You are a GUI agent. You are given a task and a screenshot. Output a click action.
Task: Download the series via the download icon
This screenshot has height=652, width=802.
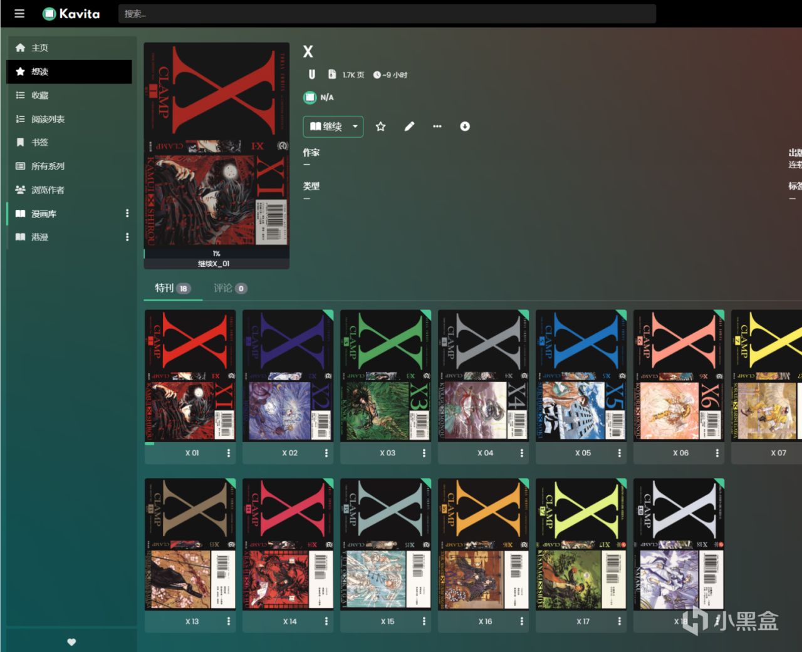pos(465,127)
